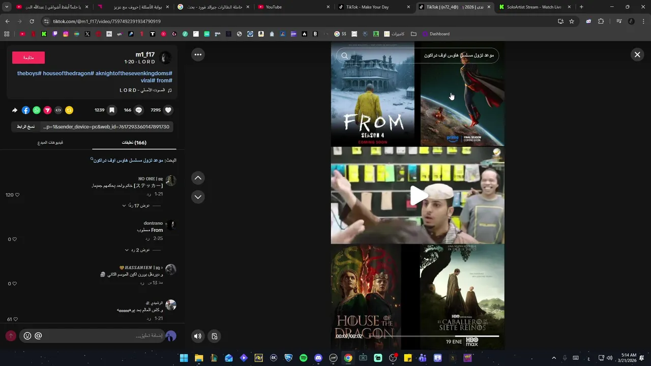Switch to the comments (166) tab
Image resolution: width=651 pixels, height=366 pixels.
134,143
